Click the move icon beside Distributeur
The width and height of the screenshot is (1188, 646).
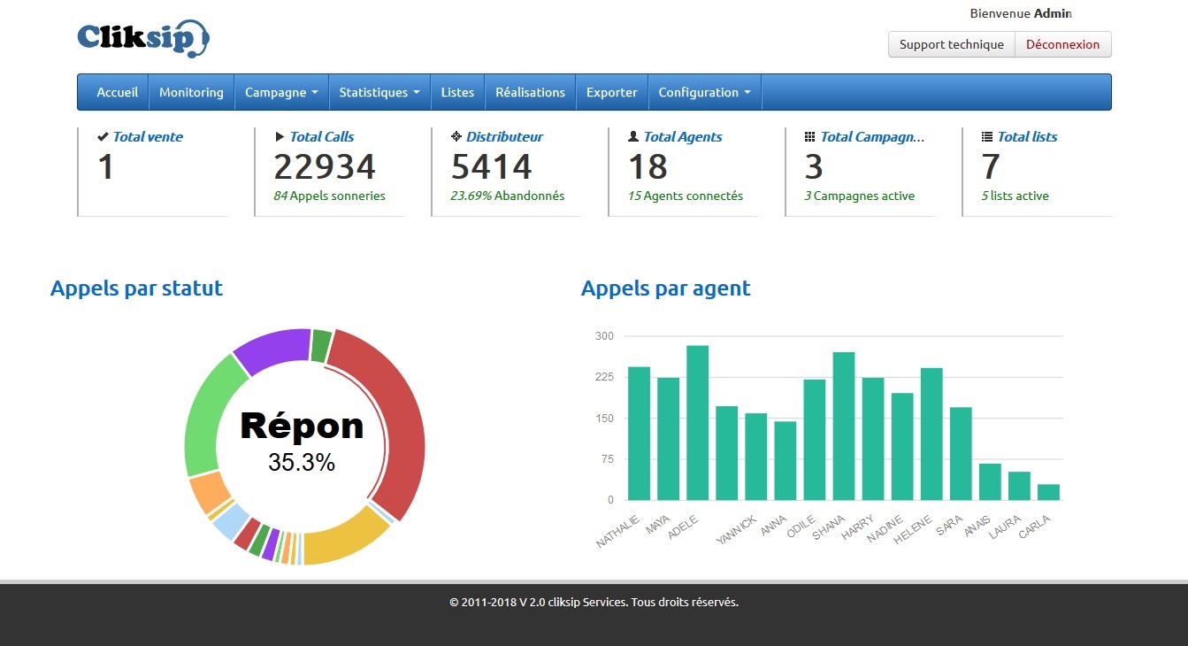tap(456, 137)
